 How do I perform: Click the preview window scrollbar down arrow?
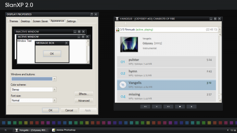[x=88, y=62]
